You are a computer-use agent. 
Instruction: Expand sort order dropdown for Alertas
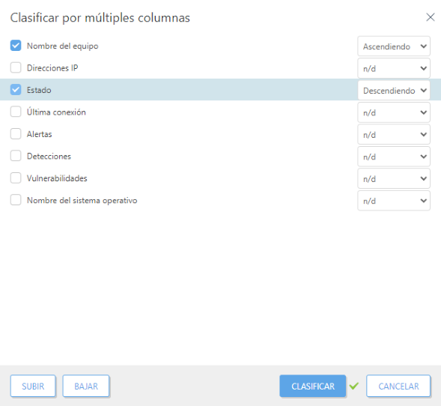[394, 135]
